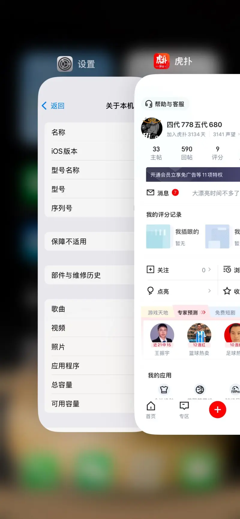Tap the red 7 unread badge
Screen dimensions: 240x519
[x=175, y=192]
